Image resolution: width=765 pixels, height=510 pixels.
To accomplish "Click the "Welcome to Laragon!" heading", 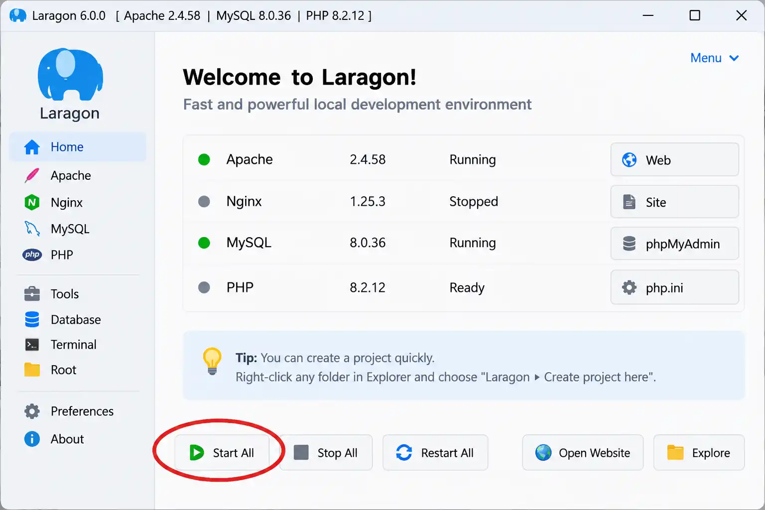I will 299,77.
